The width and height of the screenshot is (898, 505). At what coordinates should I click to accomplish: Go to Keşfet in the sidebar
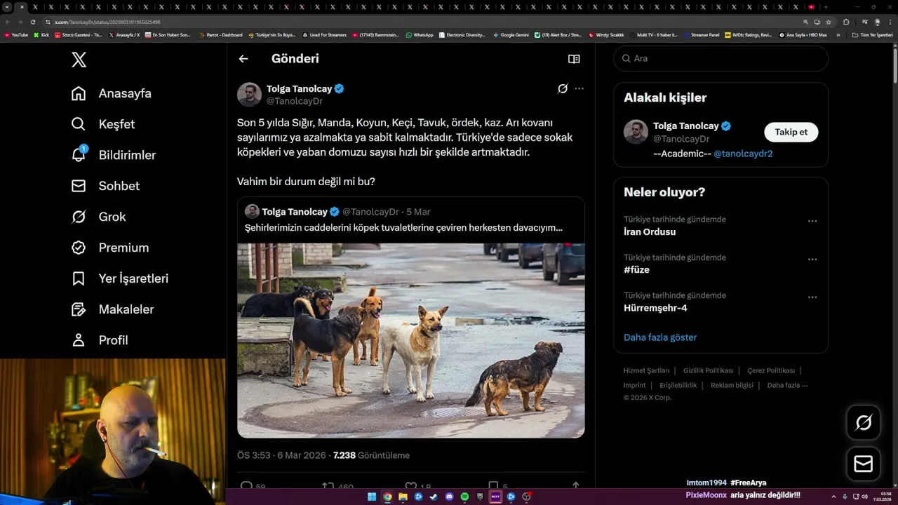103,124
